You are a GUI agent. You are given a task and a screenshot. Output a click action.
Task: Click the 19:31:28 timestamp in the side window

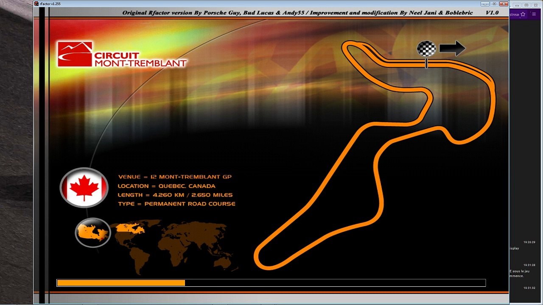point(529,265)
